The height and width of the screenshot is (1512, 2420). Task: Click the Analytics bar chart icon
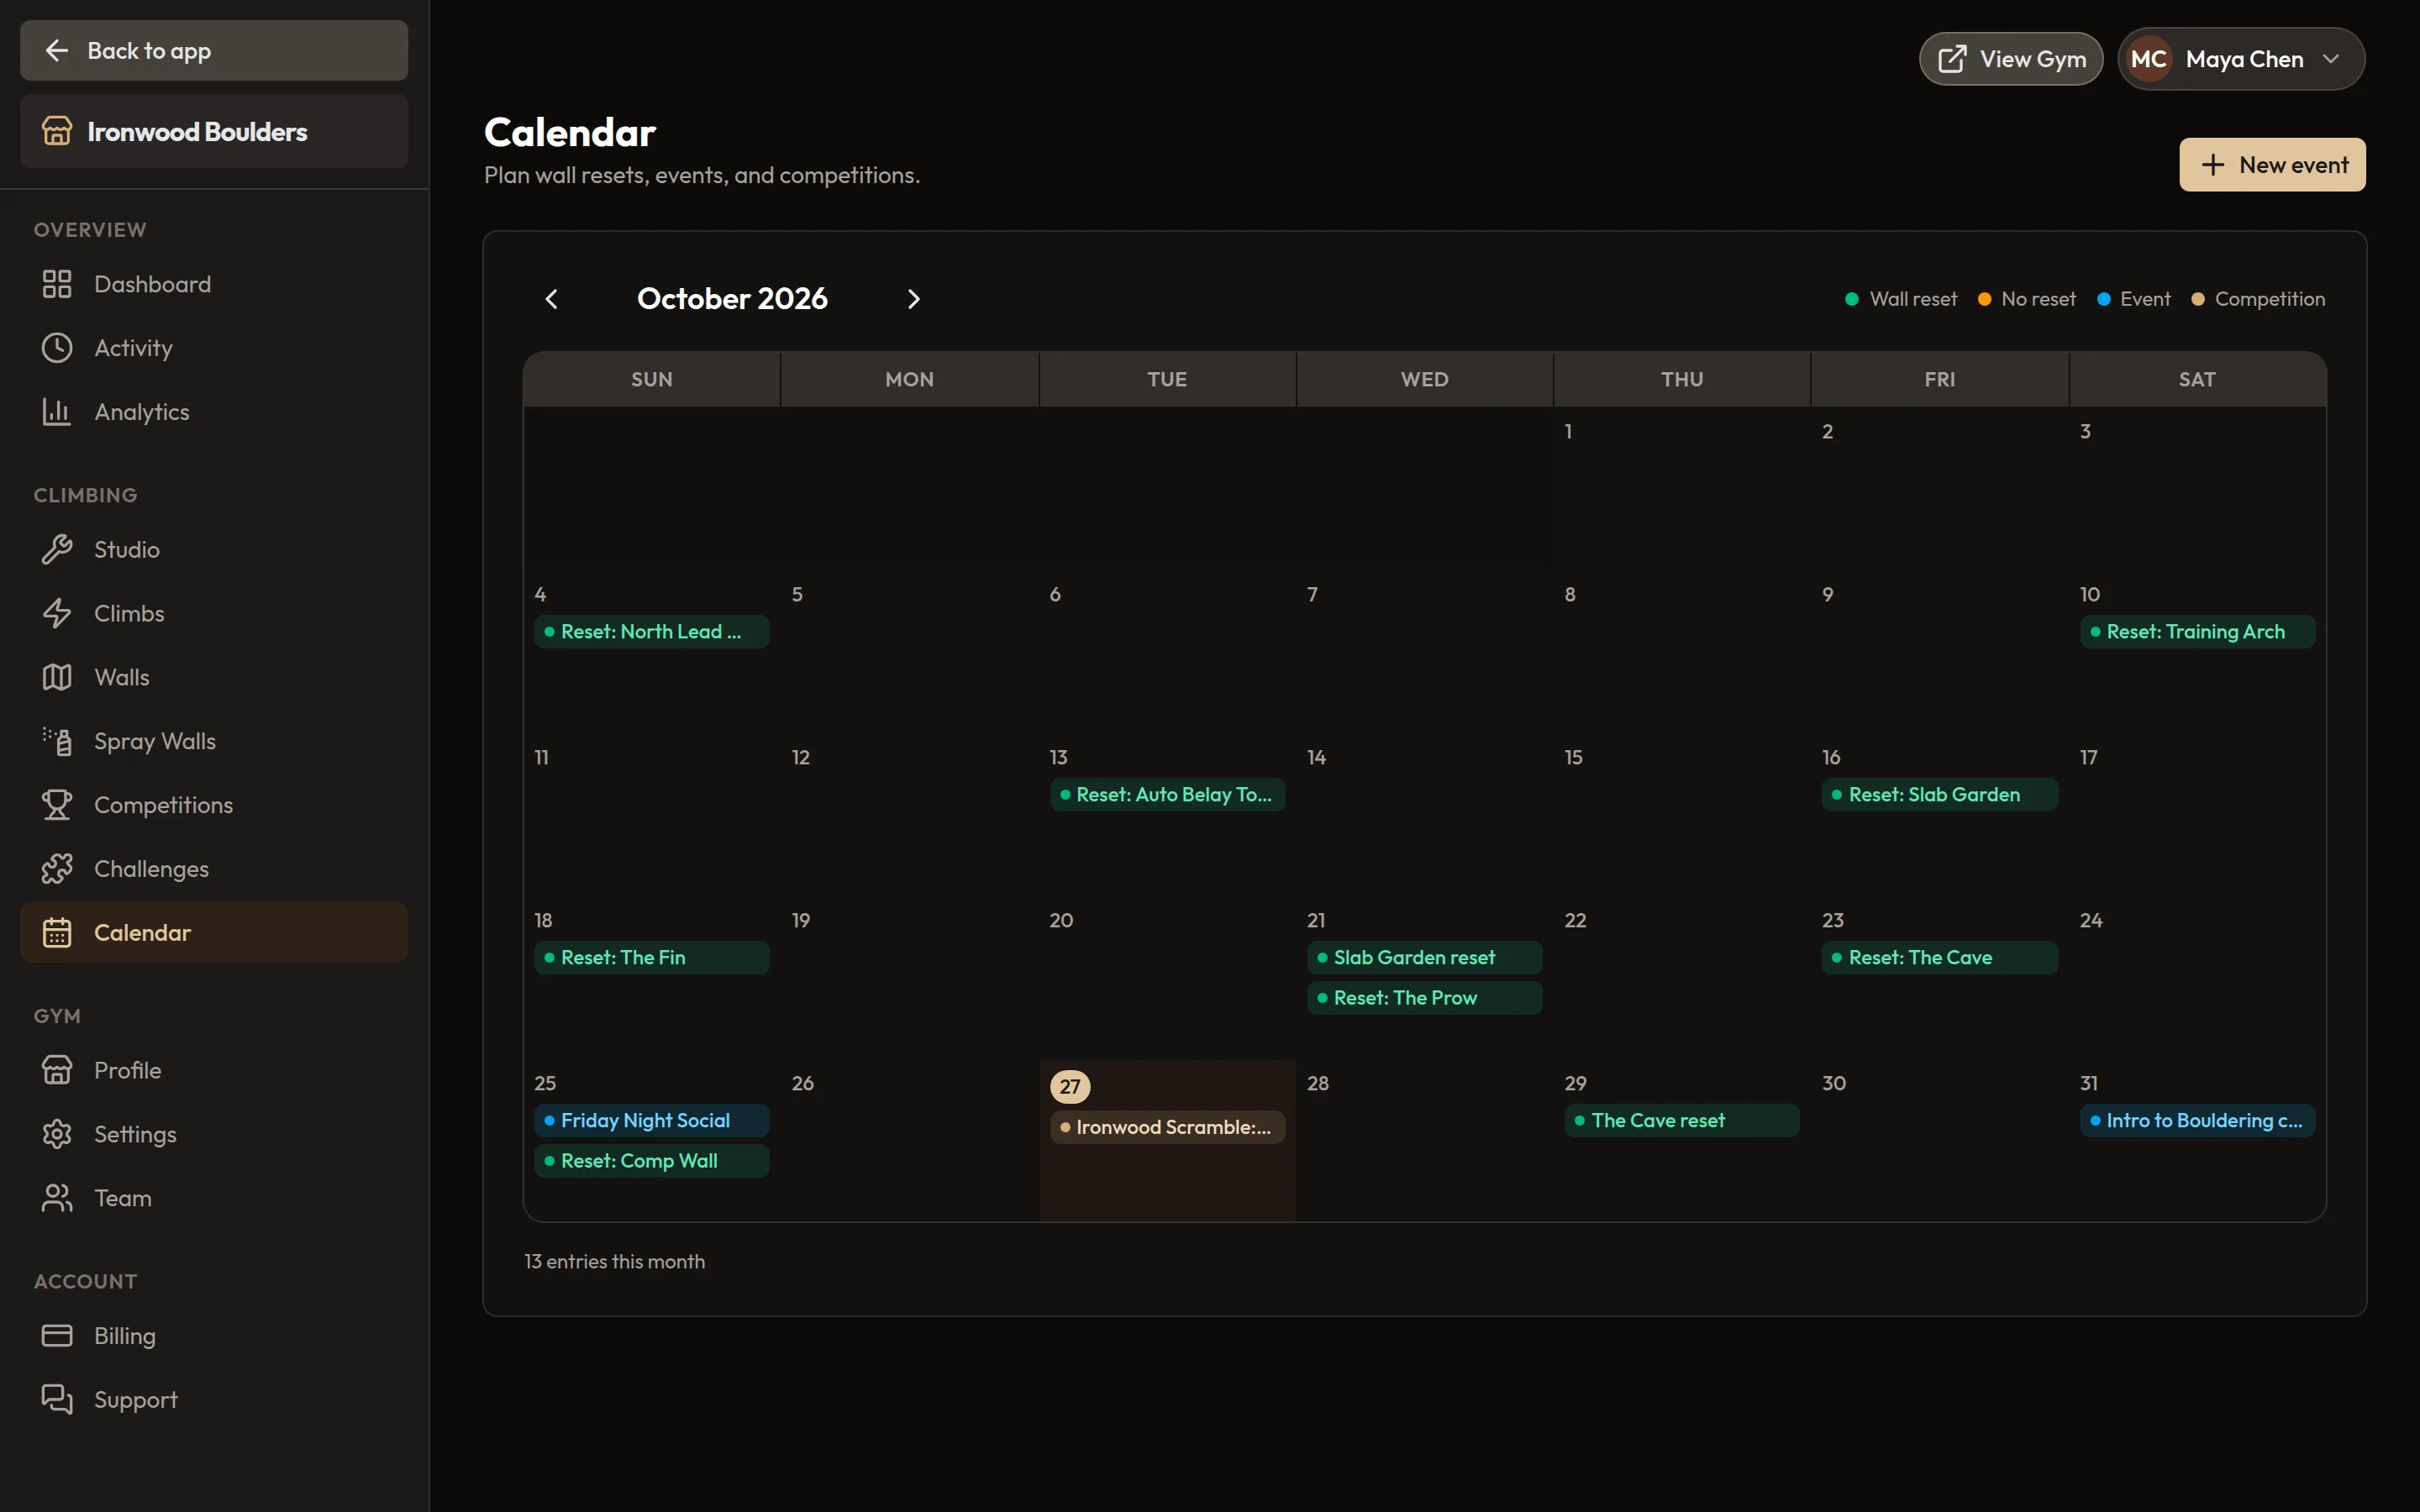click(x=57, y=412)
